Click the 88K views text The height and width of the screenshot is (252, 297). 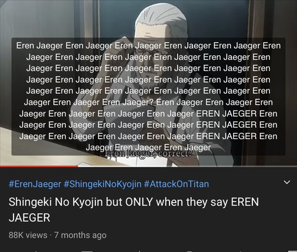[28, 235]
